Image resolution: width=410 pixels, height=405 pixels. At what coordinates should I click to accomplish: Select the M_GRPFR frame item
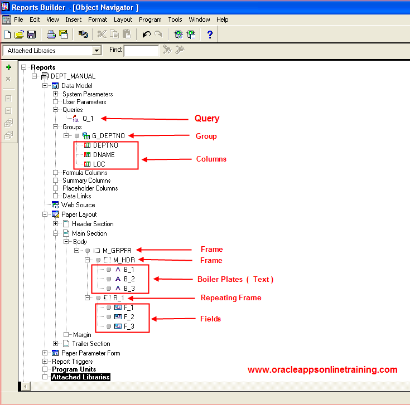(x=117, y=251)
